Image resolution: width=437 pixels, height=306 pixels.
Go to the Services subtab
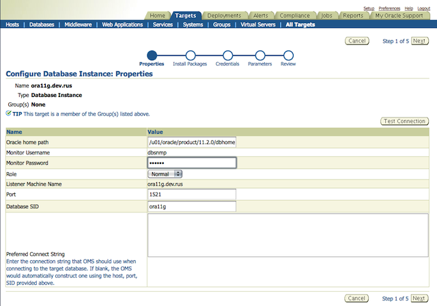[163, 25]
